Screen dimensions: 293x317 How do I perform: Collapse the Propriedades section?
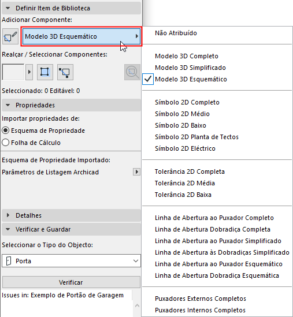(x=71, y=105)
